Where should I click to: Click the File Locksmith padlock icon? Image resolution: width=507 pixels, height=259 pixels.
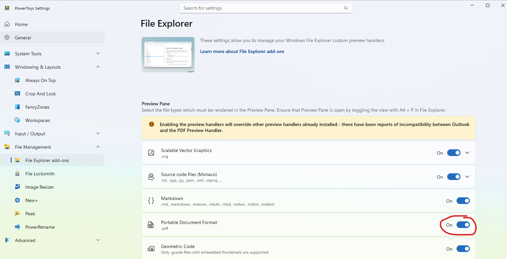click(17, 174)
